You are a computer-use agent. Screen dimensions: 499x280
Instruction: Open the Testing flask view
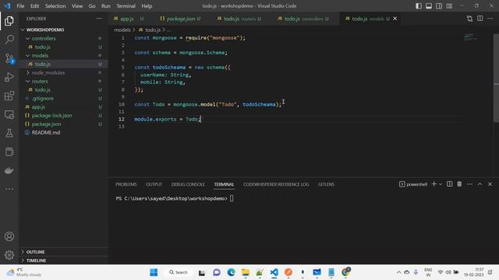(9, 133)
